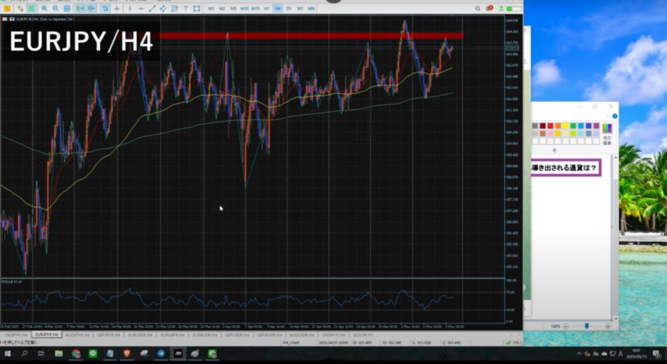
Task: Open the GOLD#,H1 chart tab
Action: [363, 335]
